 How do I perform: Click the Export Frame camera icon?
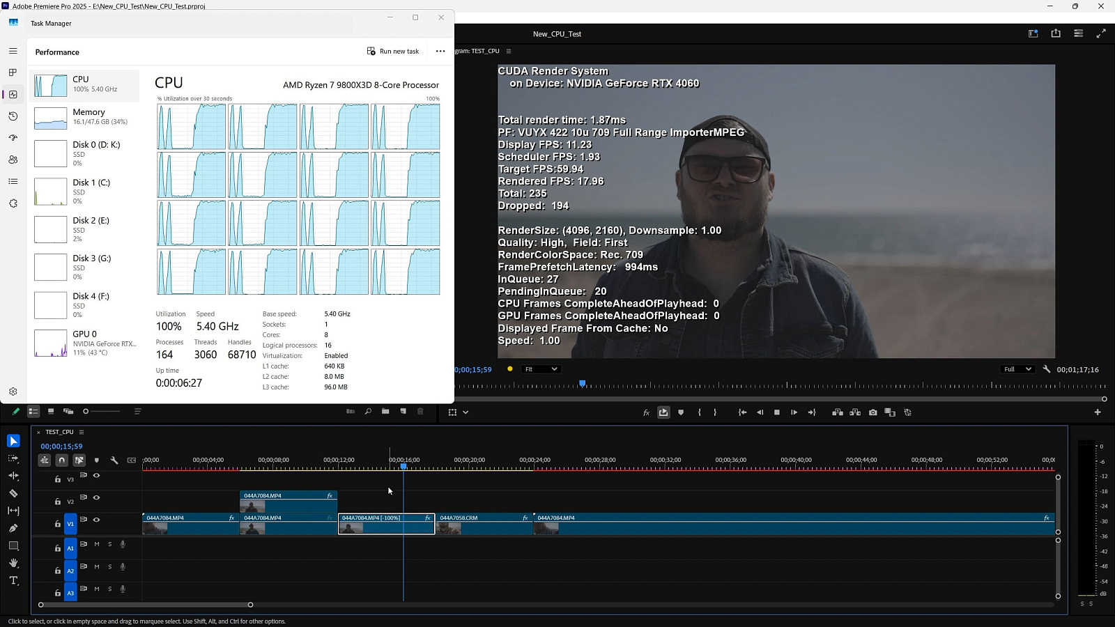(872, 412)
